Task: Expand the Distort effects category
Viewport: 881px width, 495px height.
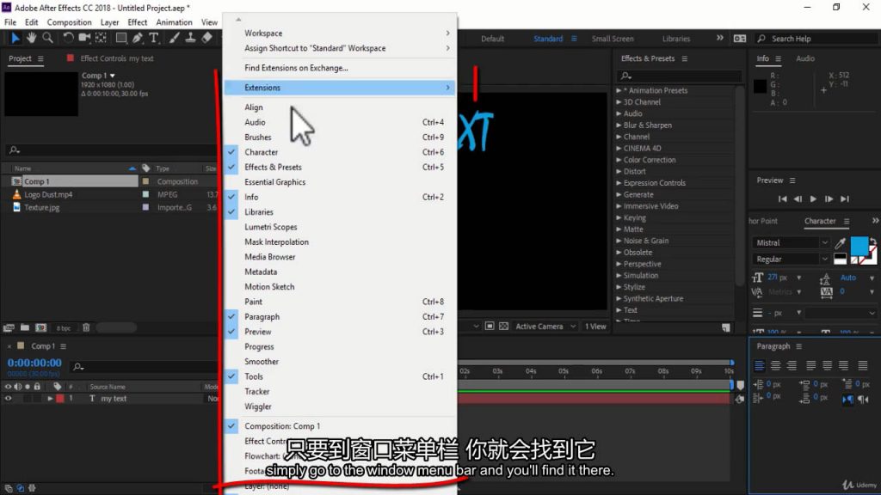Action: click(x=619, y=171)
